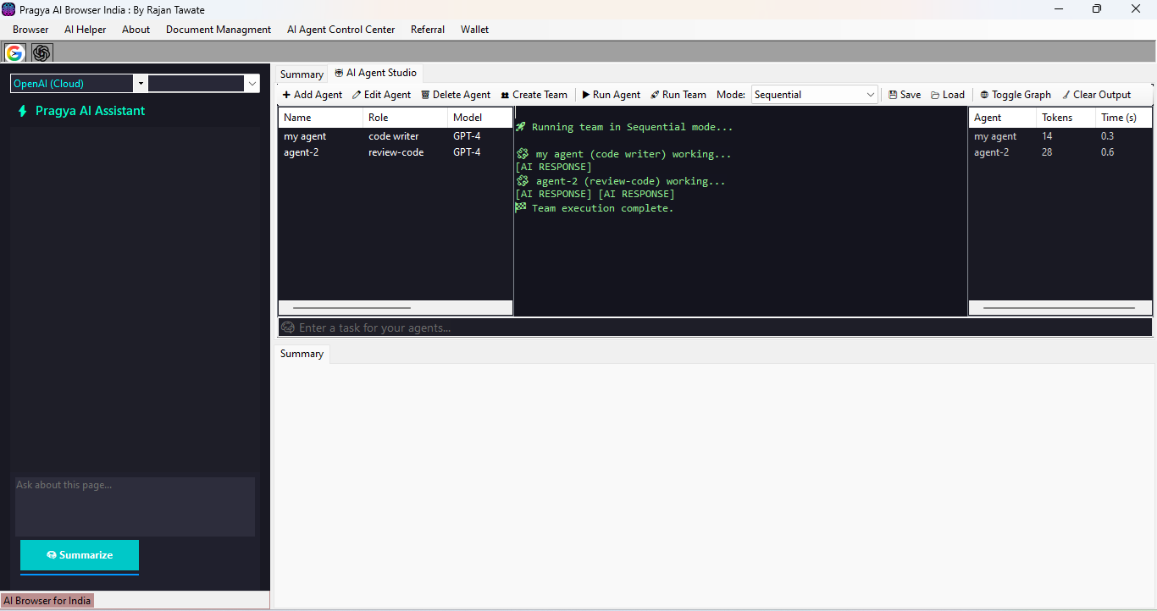This screenshot has height=611, width=1157.
Task: Click Create Team in the toolbar
Action: click(x=534, y=95)
